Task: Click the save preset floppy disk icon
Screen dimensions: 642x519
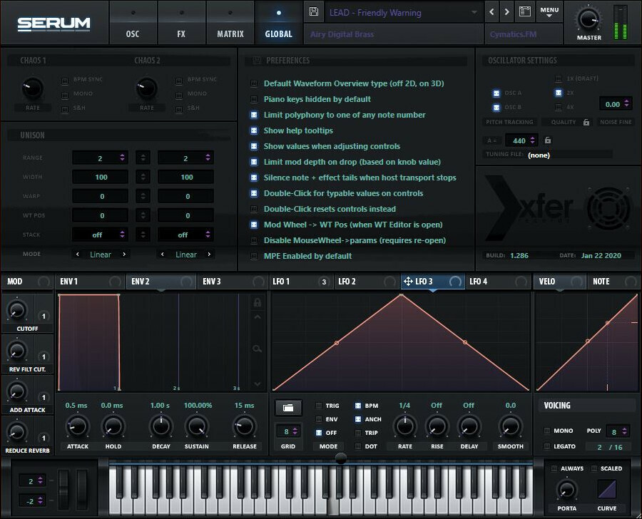Action: point(314,11)
